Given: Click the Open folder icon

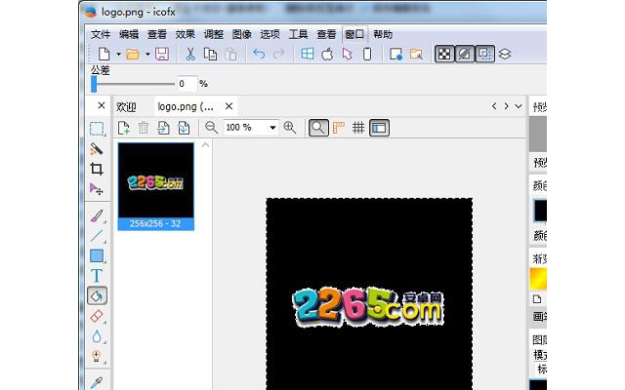Looking at the screenshot, I should 133,54.
